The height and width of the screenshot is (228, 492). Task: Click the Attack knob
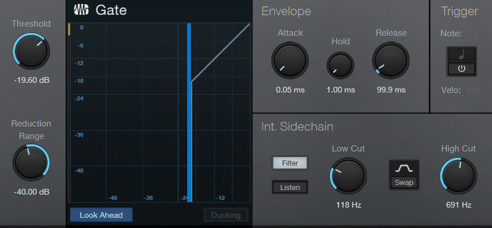pos(290,60)
